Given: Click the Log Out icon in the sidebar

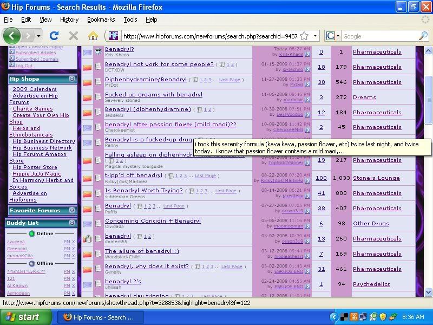Looking at the screenshot, I should coord(12,65).
